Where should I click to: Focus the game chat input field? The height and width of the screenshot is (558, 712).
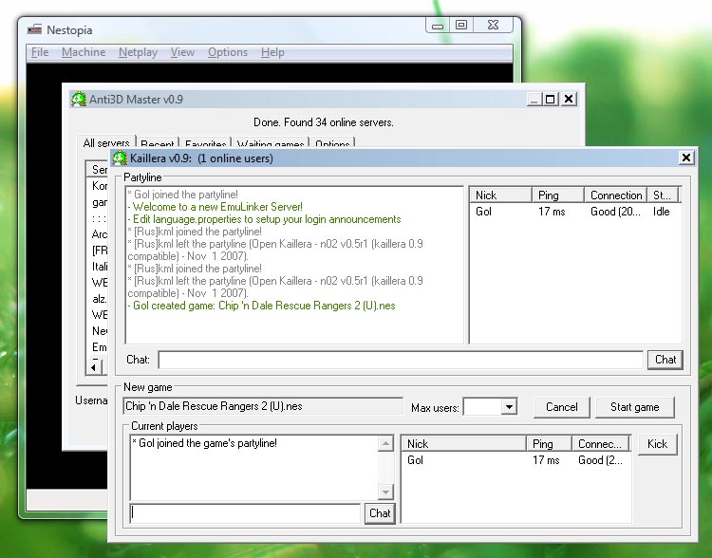click(245, 513)
